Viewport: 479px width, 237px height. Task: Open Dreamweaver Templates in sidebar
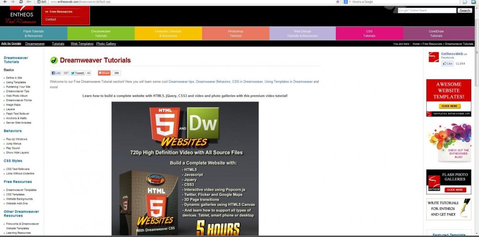pos(21,190)
